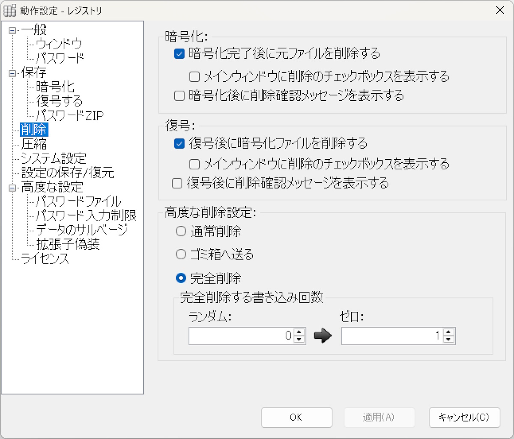Select the 通常削除 option
The width and height of the screenshot is (514, 439).
point(181,231)
